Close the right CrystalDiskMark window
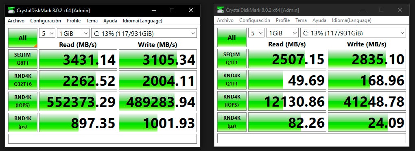Image resolution: width=415 pixels, height=151 pixels. (400, 10)
